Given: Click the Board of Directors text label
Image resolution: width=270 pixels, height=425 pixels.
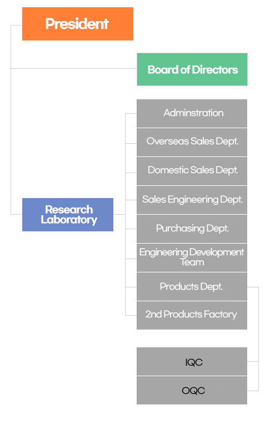Looking at the screenshot, I should 193,70.
